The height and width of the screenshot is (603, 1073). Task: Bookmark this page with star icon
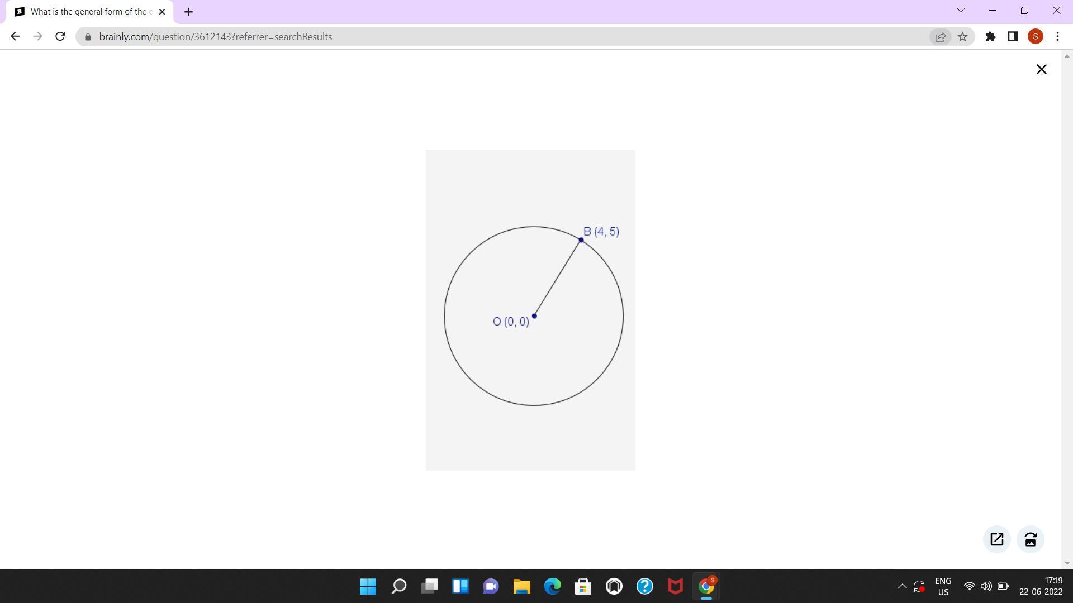pyautogui.click(x=962, y=37)
